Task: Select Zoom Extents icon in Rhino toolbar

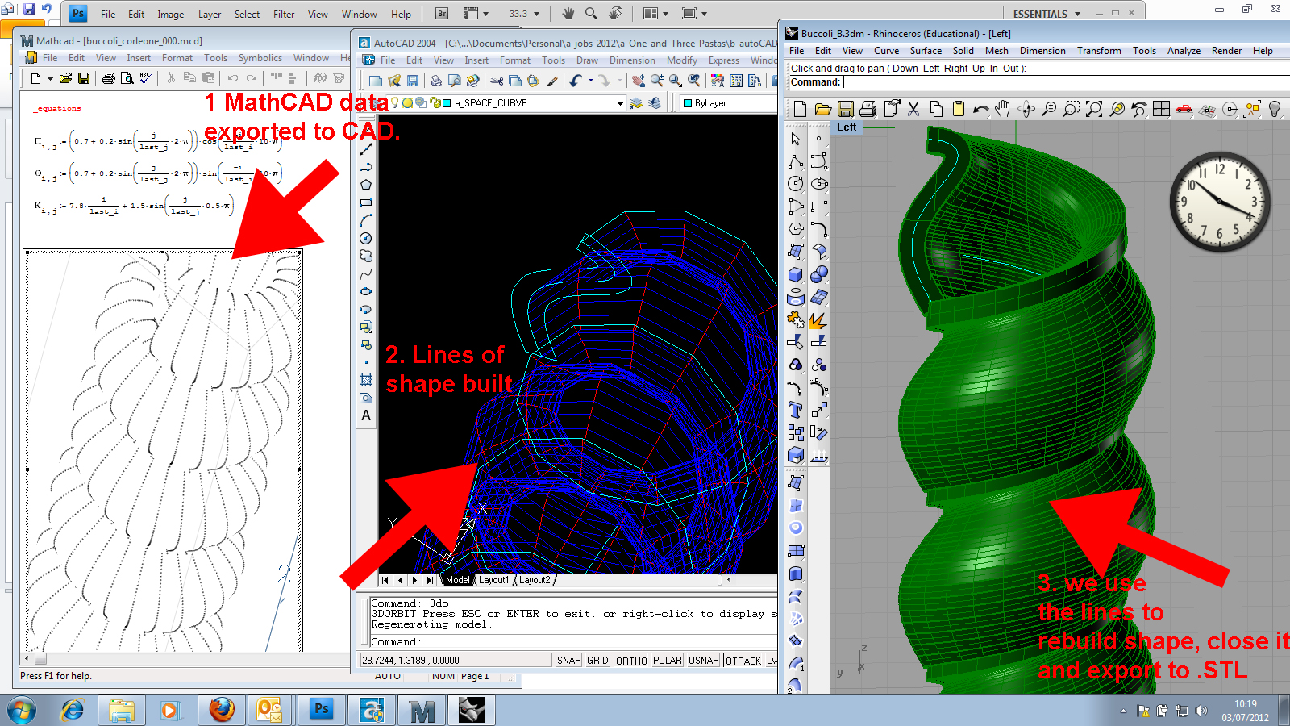Action: pyautogui.click(x=1094, y=109)
